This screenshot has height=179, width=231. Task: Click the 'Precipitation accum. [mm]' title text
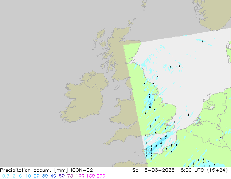click(34, 170)
